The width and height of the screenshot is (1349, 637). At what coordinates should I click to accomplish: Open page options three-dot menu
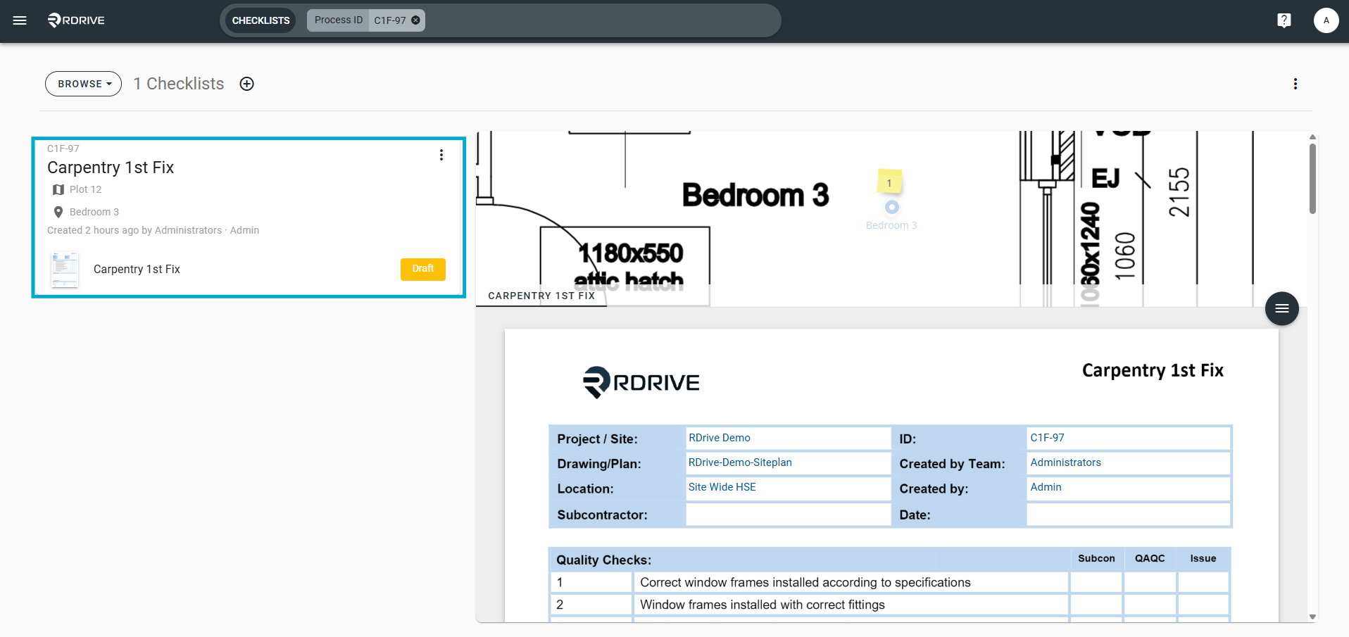click(x=1295, y=84)
